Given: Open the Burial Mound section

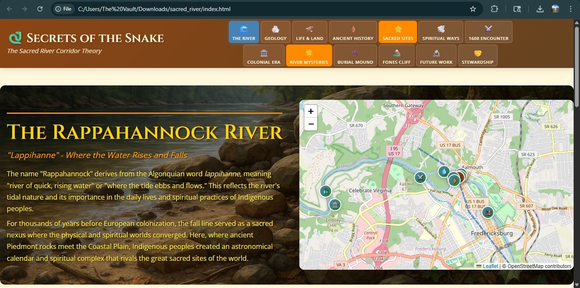Looking at the screenshot, I should point(355,55).
